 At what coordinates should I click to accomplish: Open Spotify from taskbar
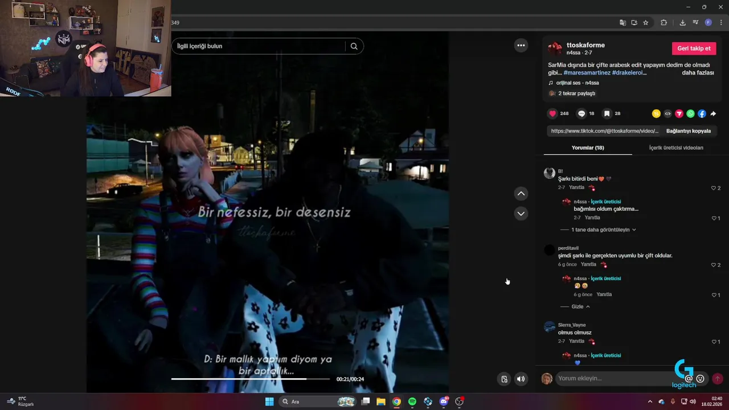coord(412,401)
